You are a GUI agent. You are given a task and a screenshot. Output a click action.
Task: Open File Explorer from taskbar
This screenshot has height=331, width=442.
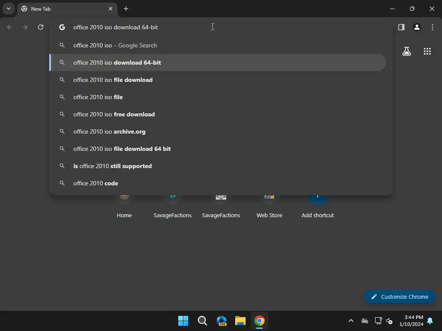point(240,321)
